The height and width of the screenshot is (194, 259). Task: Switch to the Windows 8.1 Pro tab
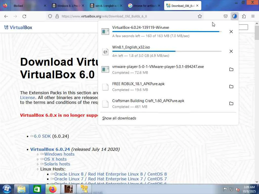pyautogui.click(x=67, y=6)
